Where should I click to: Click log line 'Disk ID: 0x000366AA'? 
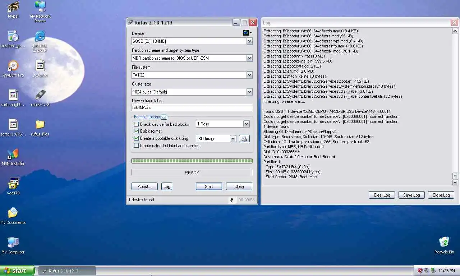[282, 152]
